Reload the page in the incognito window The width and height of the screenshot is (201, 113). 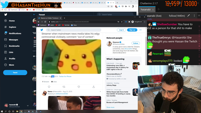tap(45, 22)
